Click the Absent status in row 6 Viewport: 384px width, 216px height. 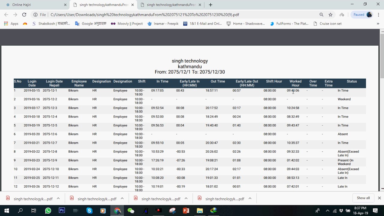coord(343,134)
